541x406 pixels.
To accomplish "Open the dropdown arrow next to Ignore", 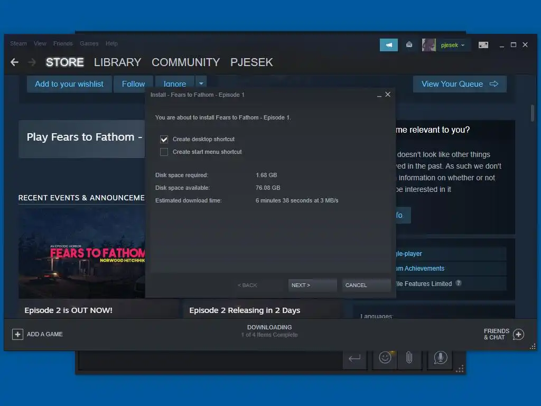I will [x=201, y=84].
